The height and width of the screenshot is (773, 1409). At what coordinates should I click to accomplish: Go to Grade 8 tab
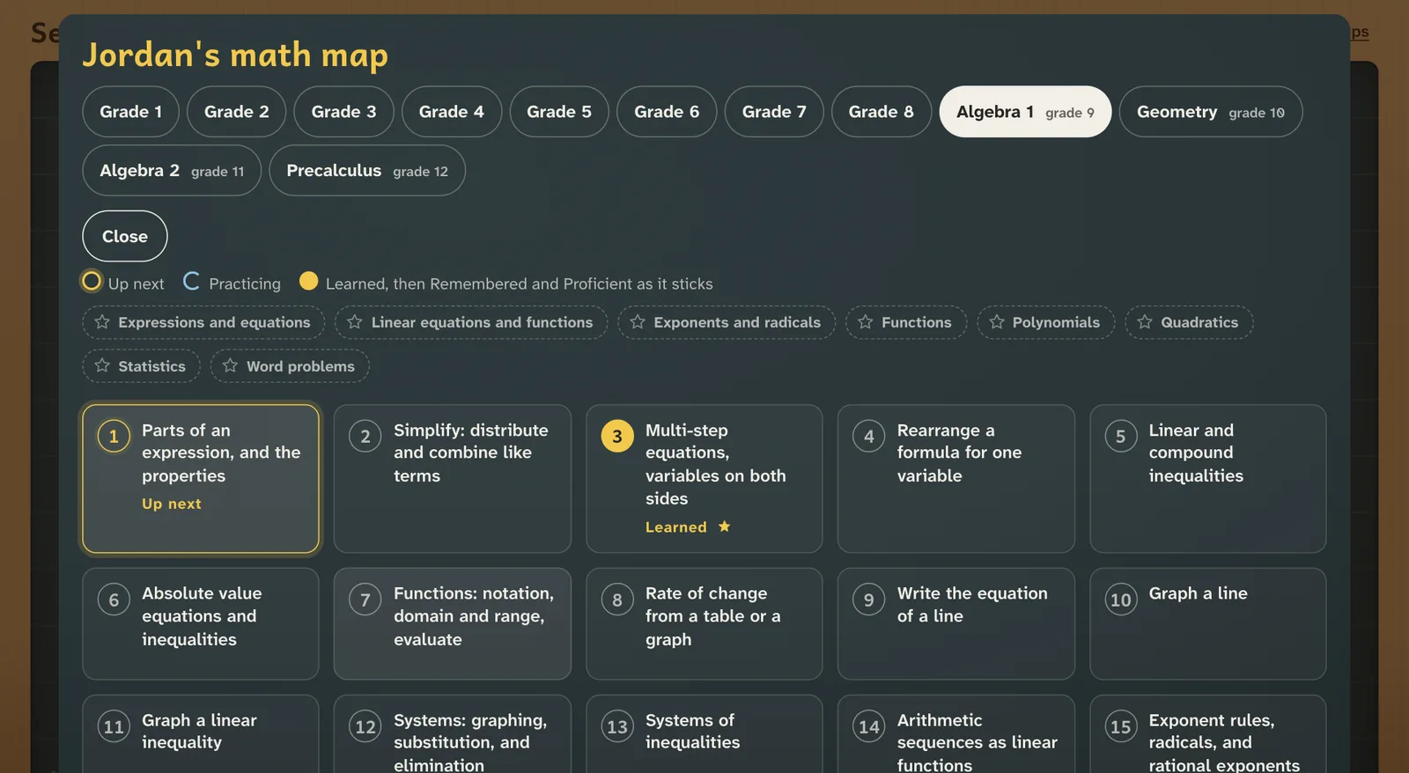pyautogui.click(x=881, y=112)
